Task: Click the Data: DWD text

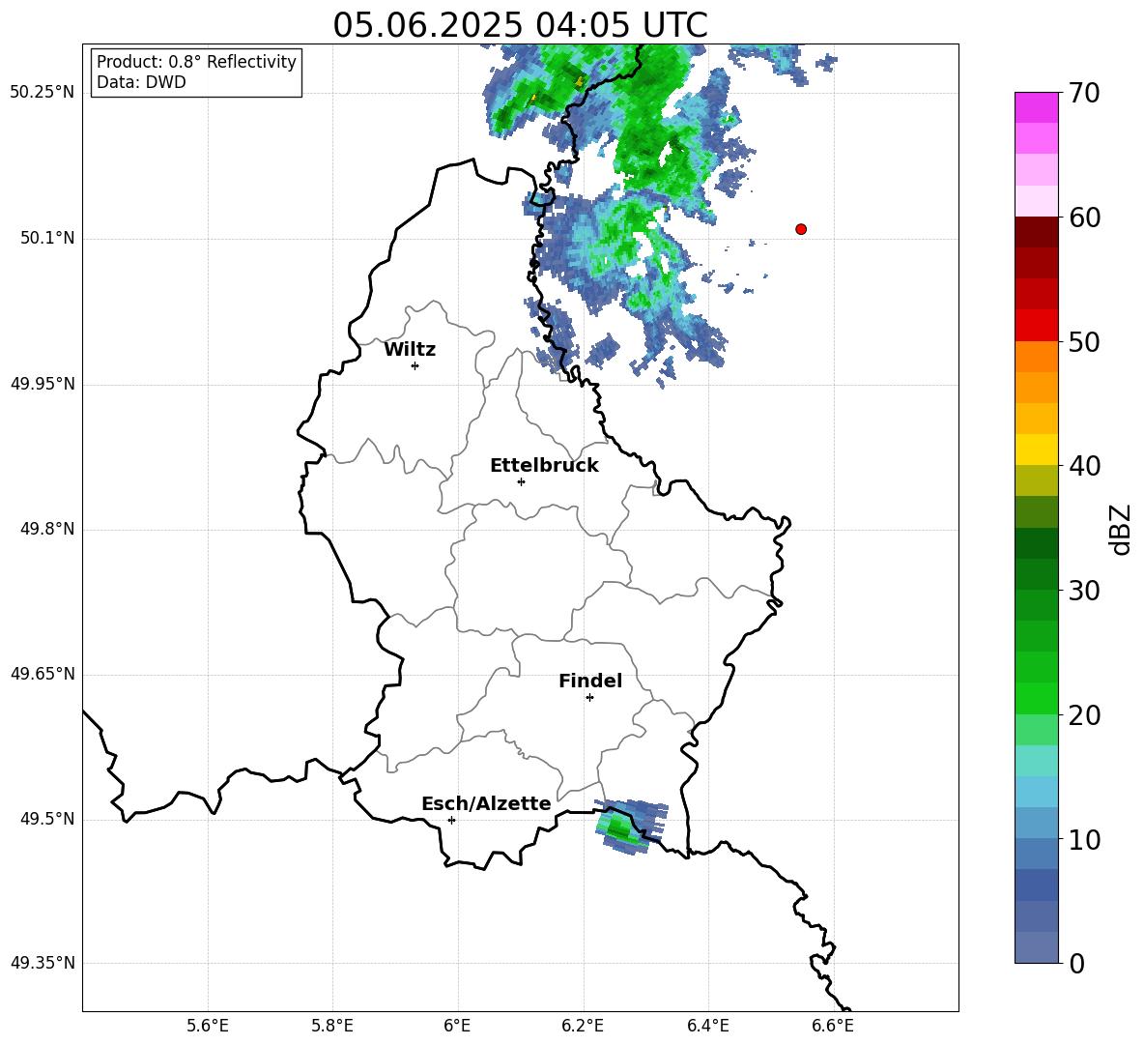Action: (x=141, y=82)
